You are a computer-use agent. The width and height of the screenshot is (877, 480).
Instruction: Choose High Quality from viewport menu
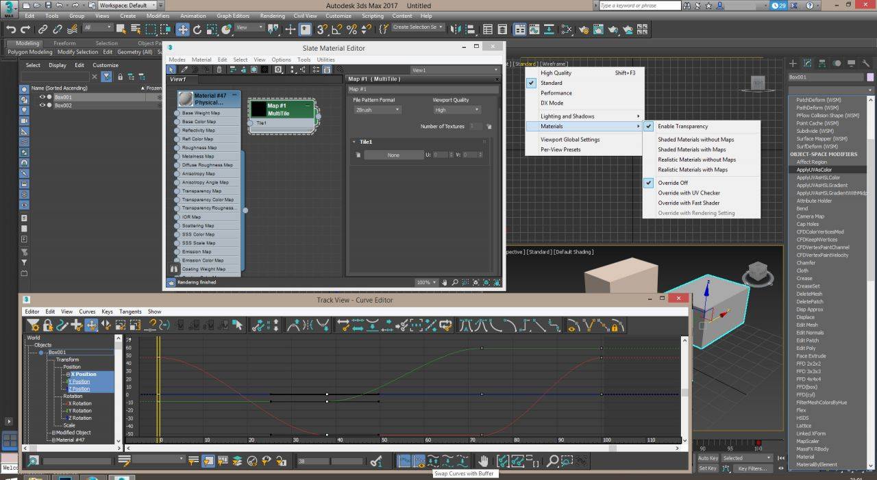(556, 73)
